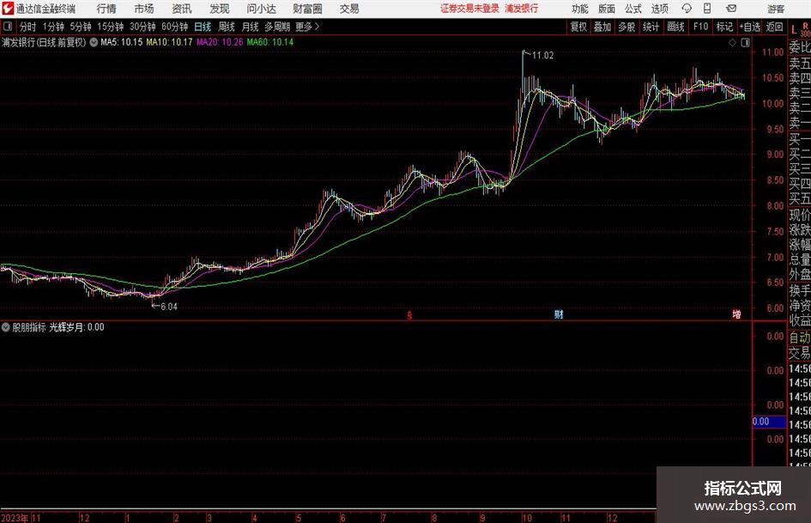
Task: Open the 交易 menu
Action: pos(349,9)
